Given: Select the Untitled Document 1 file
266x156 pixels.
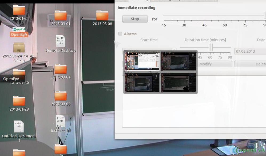Looking at the screenshot, I should click(x=19, y=126).
